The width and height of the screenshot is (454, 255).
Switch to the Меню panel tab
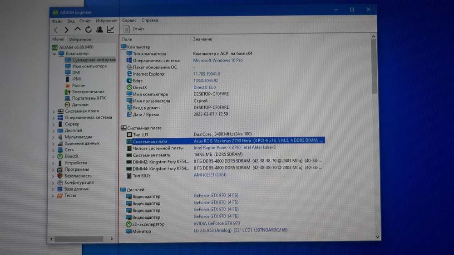[x=58, y=39]
